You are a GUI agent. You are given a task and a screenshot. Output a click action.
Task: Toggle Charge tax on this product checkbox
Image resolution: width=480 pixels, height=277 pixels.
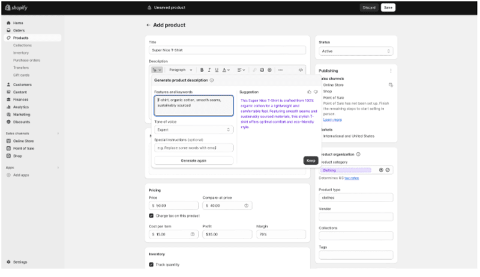(x=151, y=216)
